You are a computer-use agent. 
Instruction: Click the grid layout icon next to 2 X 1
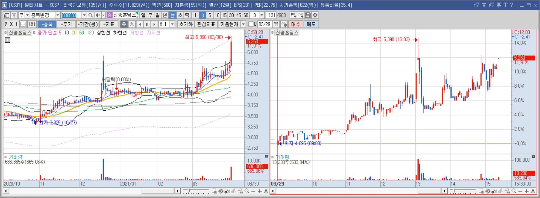tap(23, 24)
